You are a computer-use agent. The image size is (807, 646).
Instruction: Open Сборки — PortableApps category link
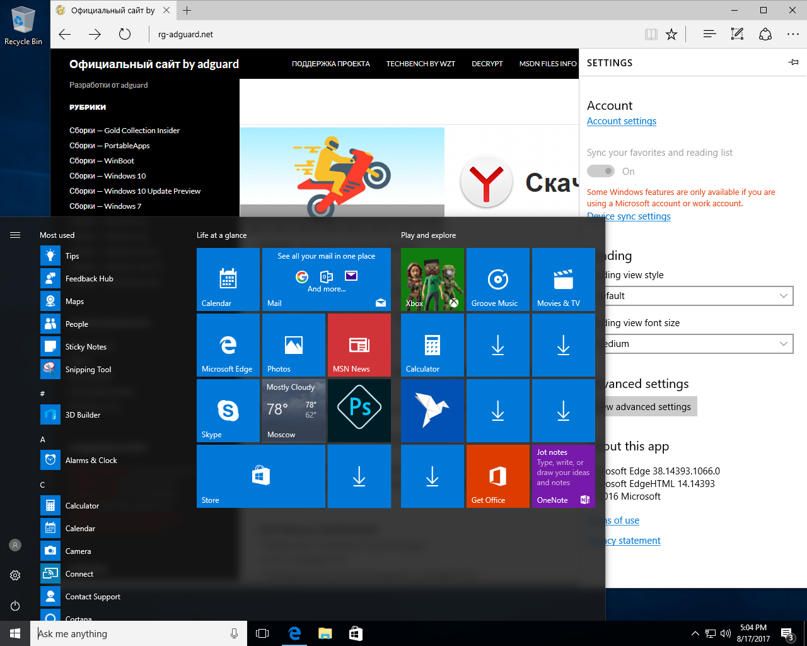[110, 146]
